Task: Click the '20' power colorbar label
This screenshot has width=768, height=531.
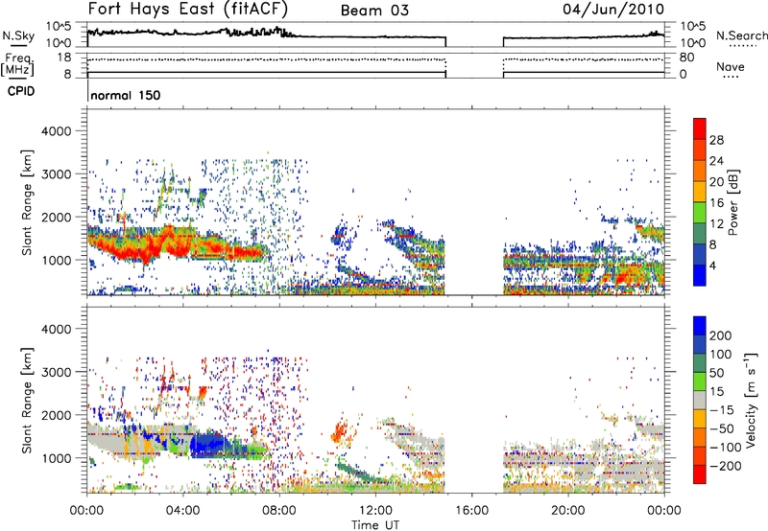Action: tap(716, 182)
